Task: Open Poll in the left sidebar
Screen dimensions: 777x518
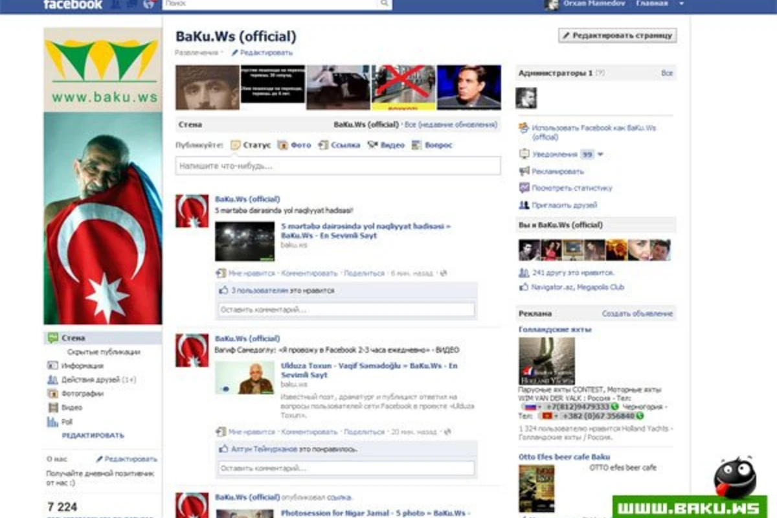Action: click(x=60, y=422)
